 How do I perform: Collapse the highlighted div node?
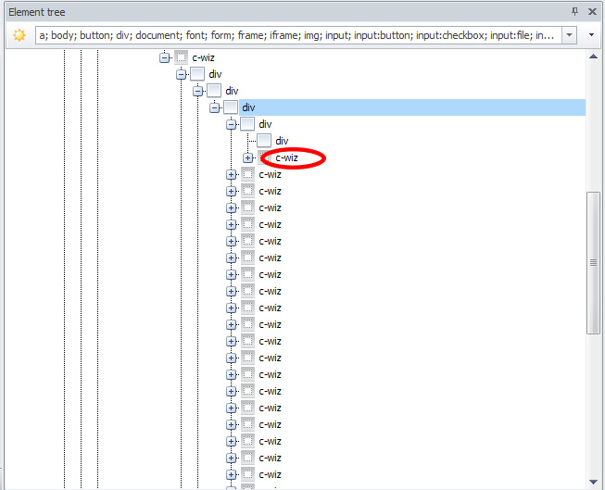point(215,107)
